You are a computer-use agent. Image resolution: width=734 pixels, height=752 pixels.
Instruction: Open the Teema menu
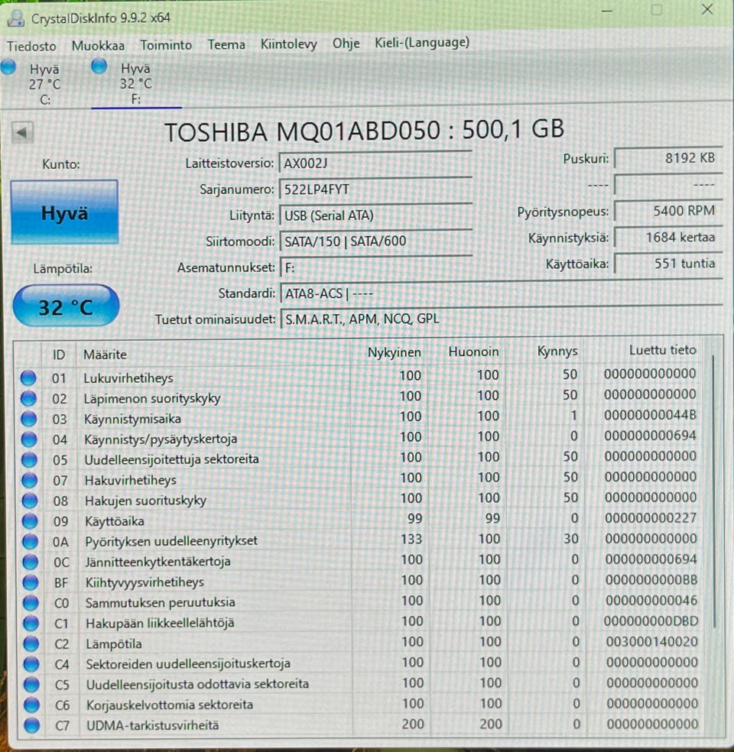pyautogui.click(x=226, y=44)
